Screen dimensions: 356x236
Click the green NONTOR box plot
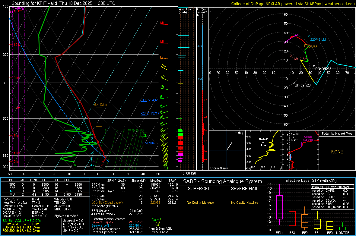tap(342, 227)
